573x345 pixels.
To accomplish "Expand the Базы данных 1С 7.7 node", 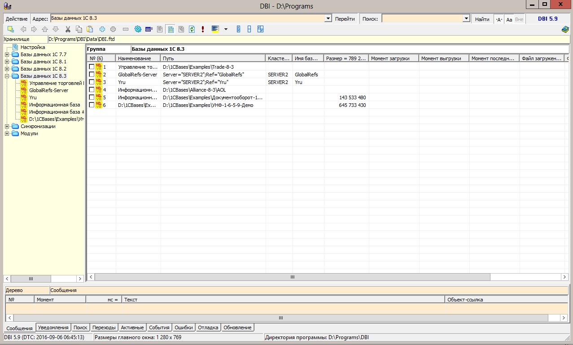I will (x=7, y=55).
